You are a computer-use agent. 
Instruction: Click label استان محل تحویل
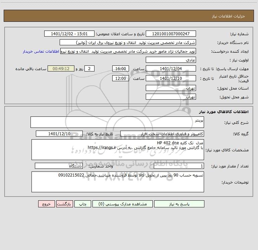pyautogui.click(x=233, y=88)
